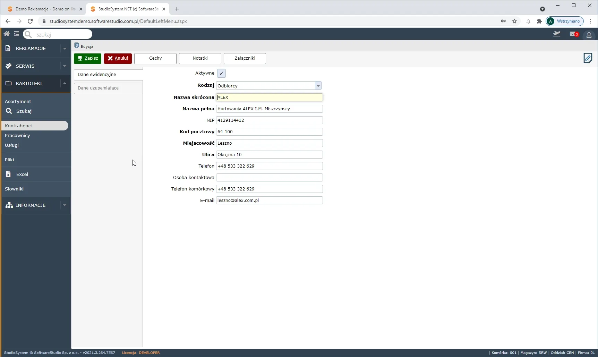Focus the Ulica field

click(270, 154)
